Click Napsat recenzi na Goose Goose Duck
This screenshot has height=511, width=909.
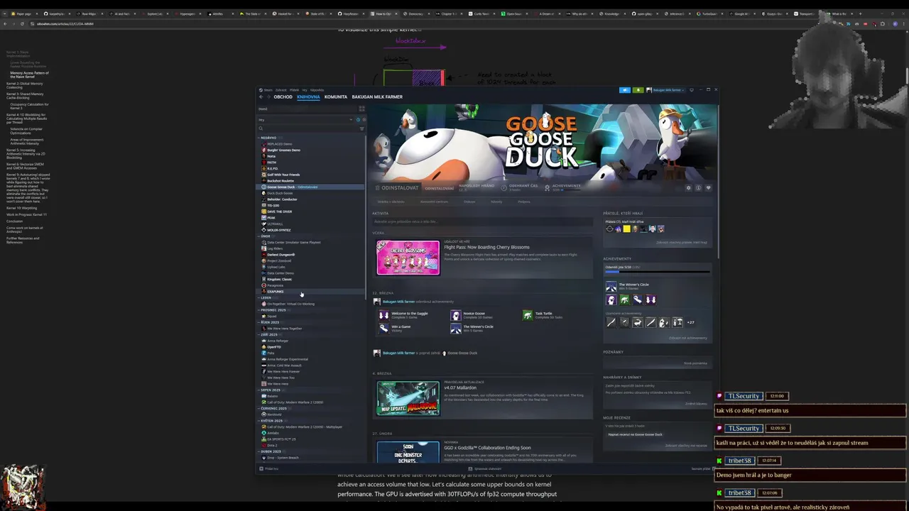pyautogui.click(x=635, y=434)
